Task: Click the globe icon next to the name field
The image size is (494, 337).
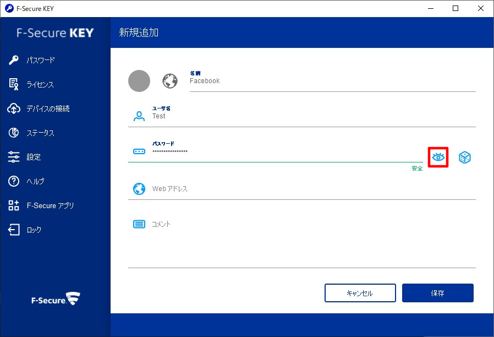Action: click(x=170, y=81)
